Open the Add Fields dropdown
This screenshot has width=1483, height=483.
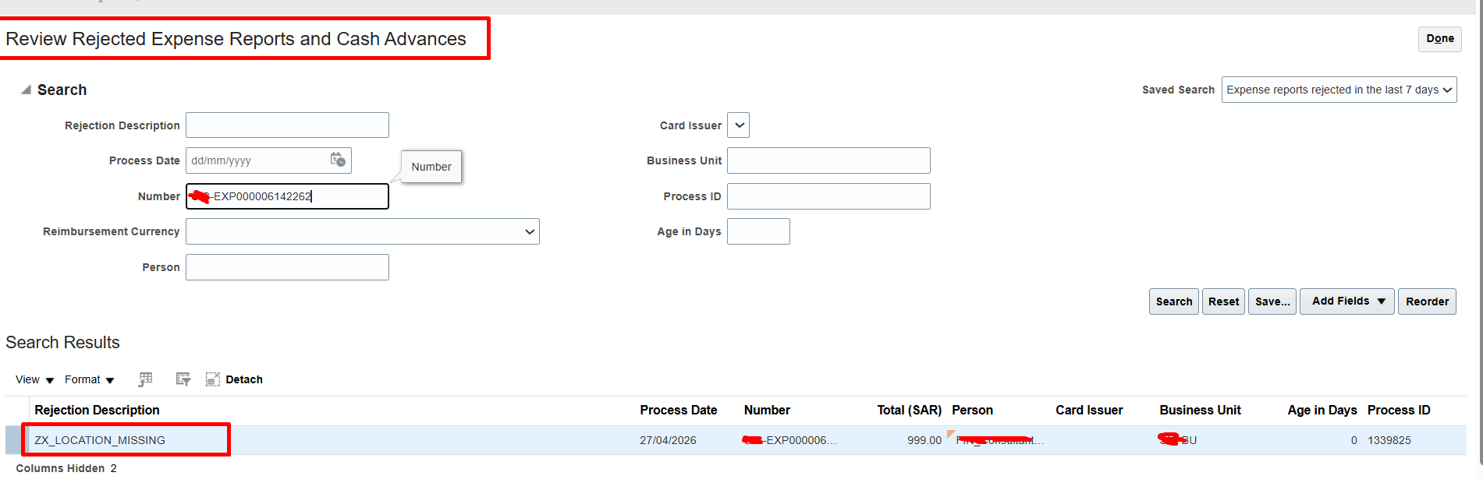1347,301
